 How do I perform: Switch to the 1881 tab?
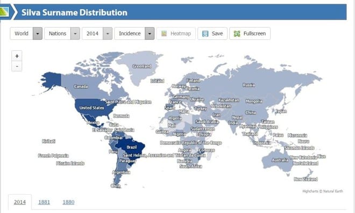44,202
